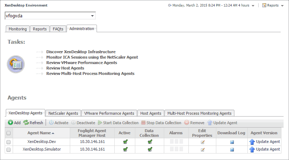
Task: Click the Alarms indicator for XenDesktop.Simulator
Action: 177,149
